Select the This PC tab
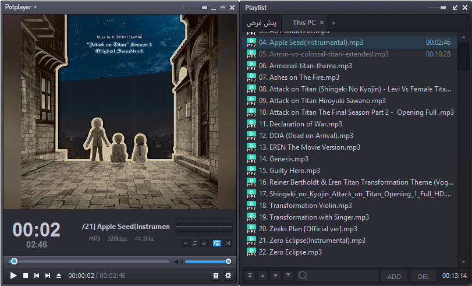 [304, 23]
